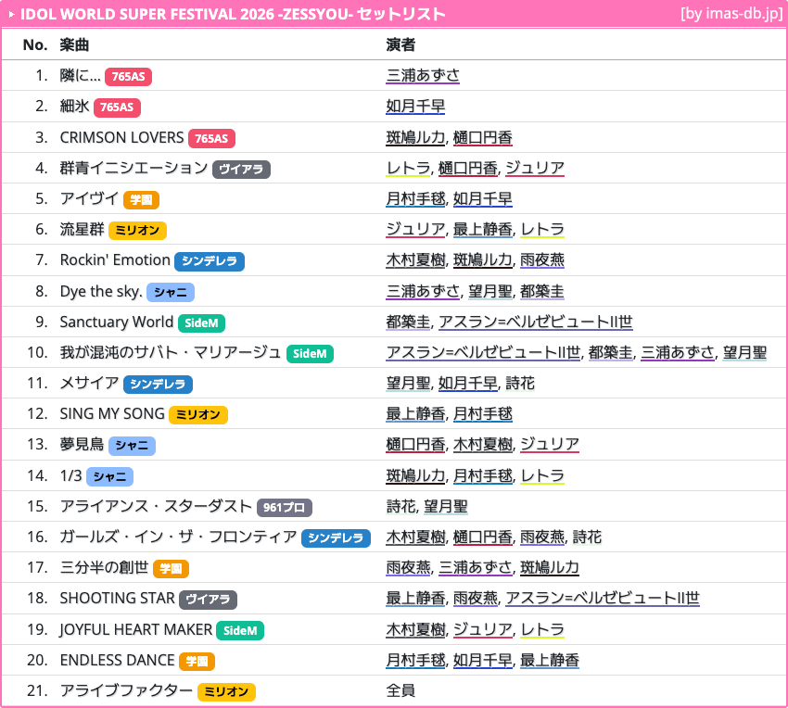788x708 pixels.
Task: Click ヴイアラ tag next to 群青イニシエーション
Action: (x=241, y=169)
